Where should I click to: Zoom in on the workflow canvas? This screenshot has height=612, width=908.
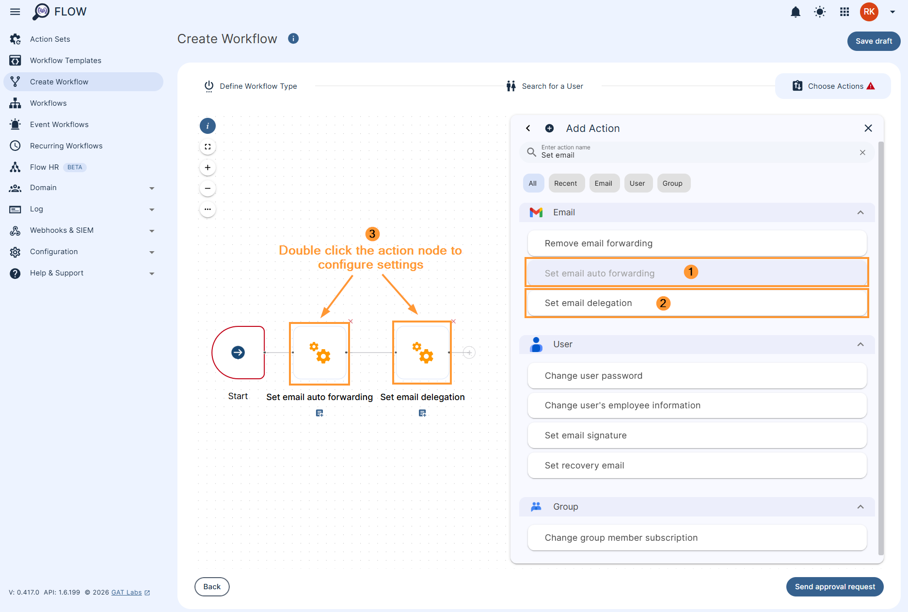(x=207, y=167)
